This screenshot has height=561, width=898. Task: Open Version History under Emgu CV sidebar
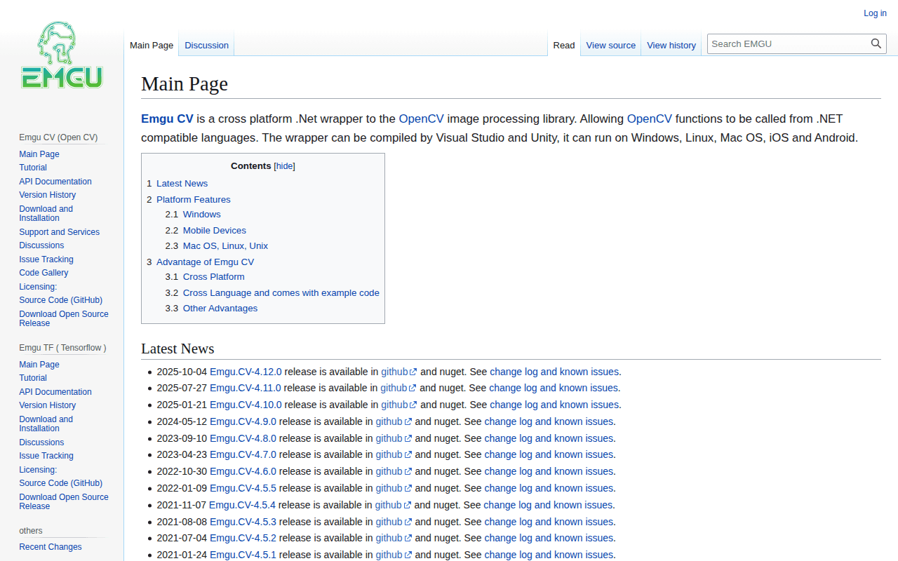coord(48,195)
